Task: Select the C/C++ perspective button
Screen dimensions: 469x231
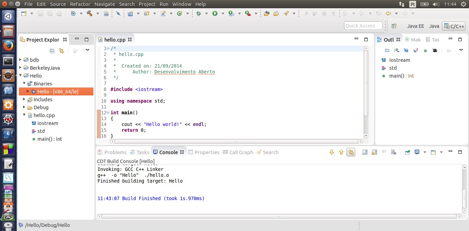Action: [454, 26]
